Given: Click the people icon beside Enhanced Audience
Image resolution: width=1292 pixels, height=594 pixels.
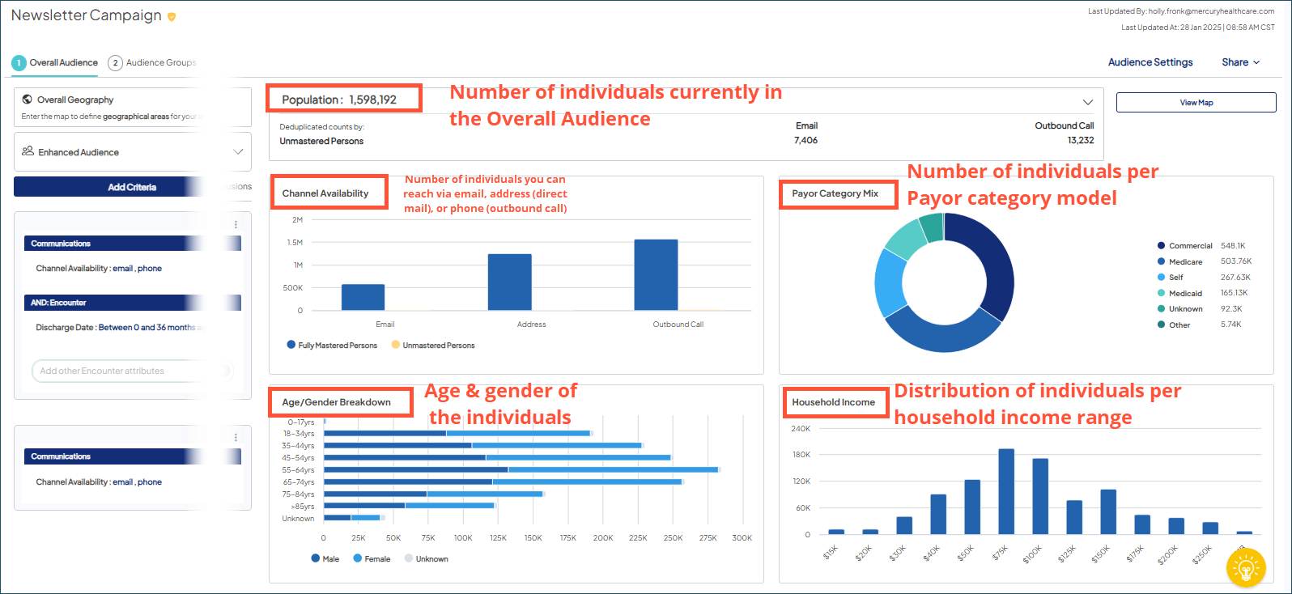Looking at the screenshot, I should [x=28, y=151].
